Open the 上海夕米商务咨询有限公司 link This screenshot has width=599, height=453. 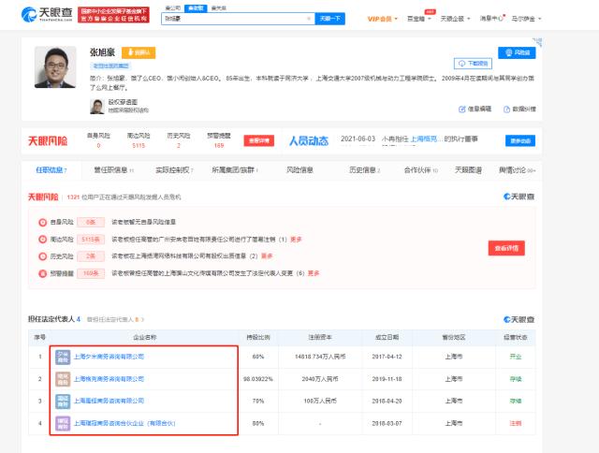point(109,357)
